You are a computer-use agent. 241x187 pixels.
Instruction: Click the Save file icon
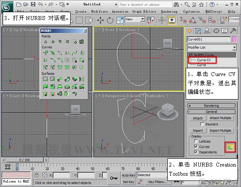click(33, 4)
